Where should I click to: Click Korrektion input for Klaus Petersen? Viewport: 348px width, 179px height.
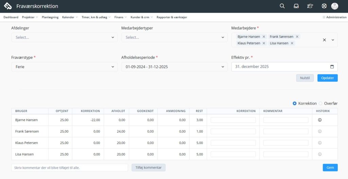point(233,143)
